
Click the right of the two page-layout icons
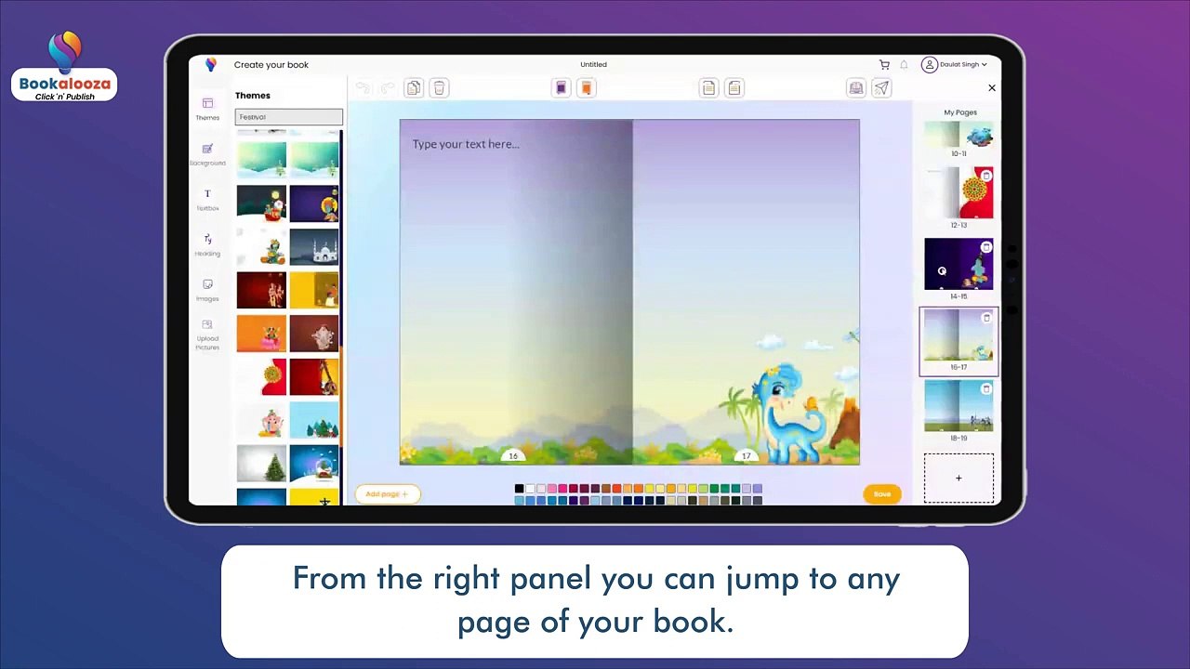click(x=734, y=87)
